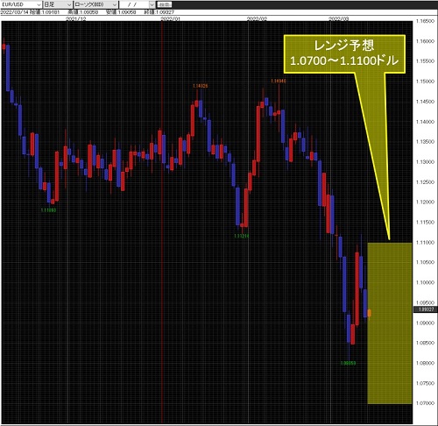Image resolution: width=438 pixels, height=426 pixels.
Task: Click the shaded yellow forecast range rectangle
Action: click(390, 323)
